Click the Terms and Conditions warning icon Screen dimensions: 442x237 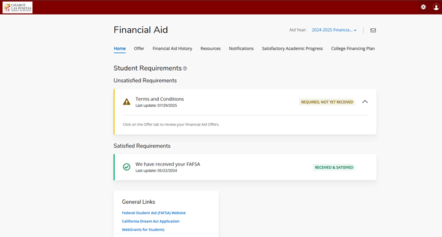(126, 102)
